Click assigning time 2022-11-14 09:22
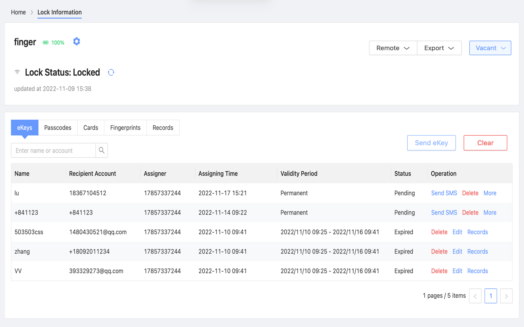The image size is (524, 327). pyautogui.click(x=223, y=213)
